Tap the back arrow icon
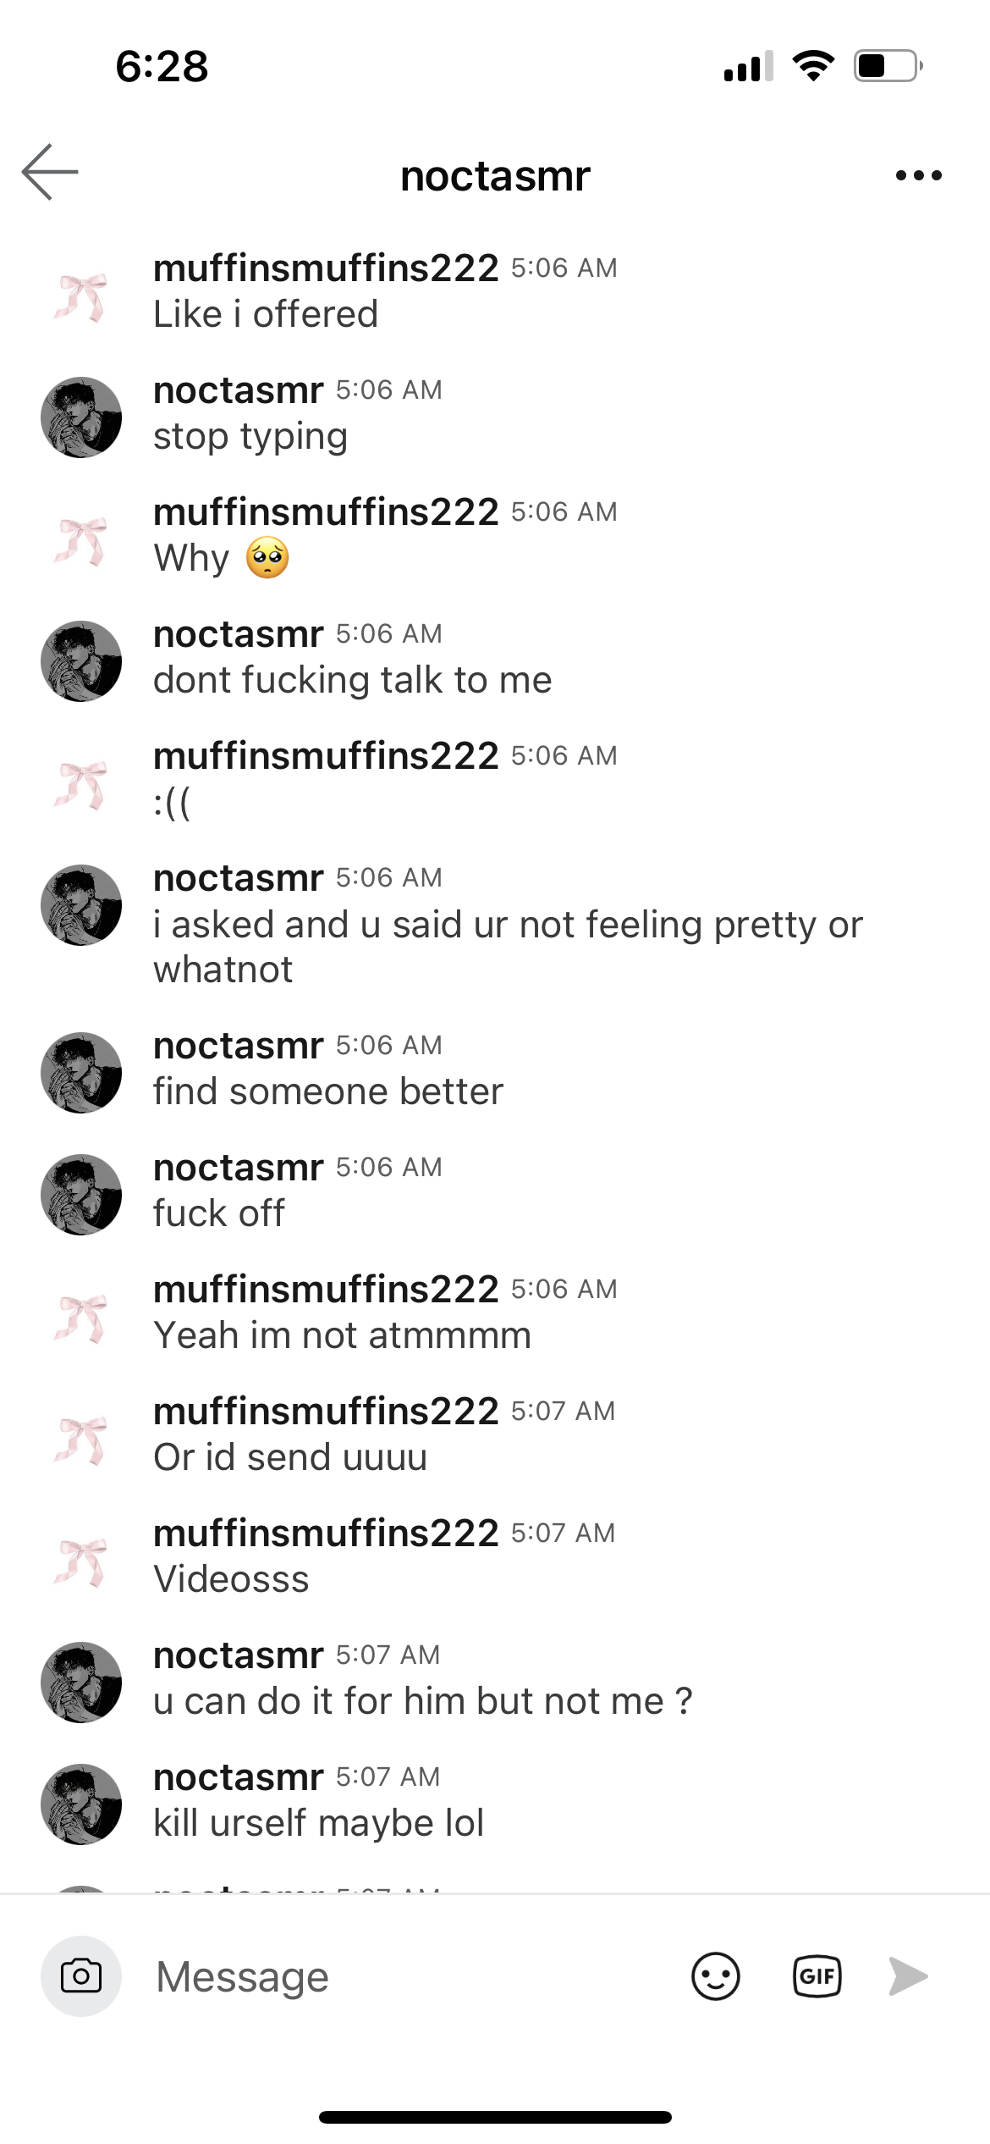 50,173
